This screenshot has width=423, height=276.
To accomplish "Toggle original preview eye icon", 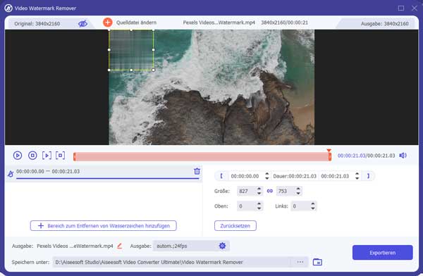I will point(82,24).
